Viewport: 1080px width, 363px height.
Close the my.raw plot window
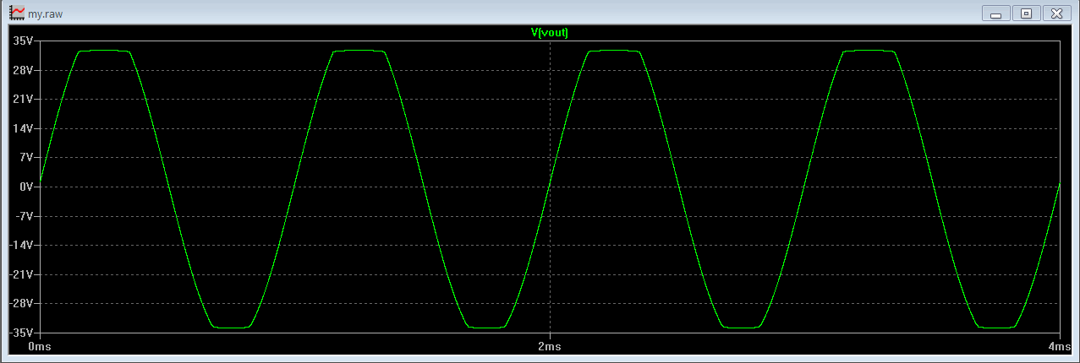(1057, 14)
